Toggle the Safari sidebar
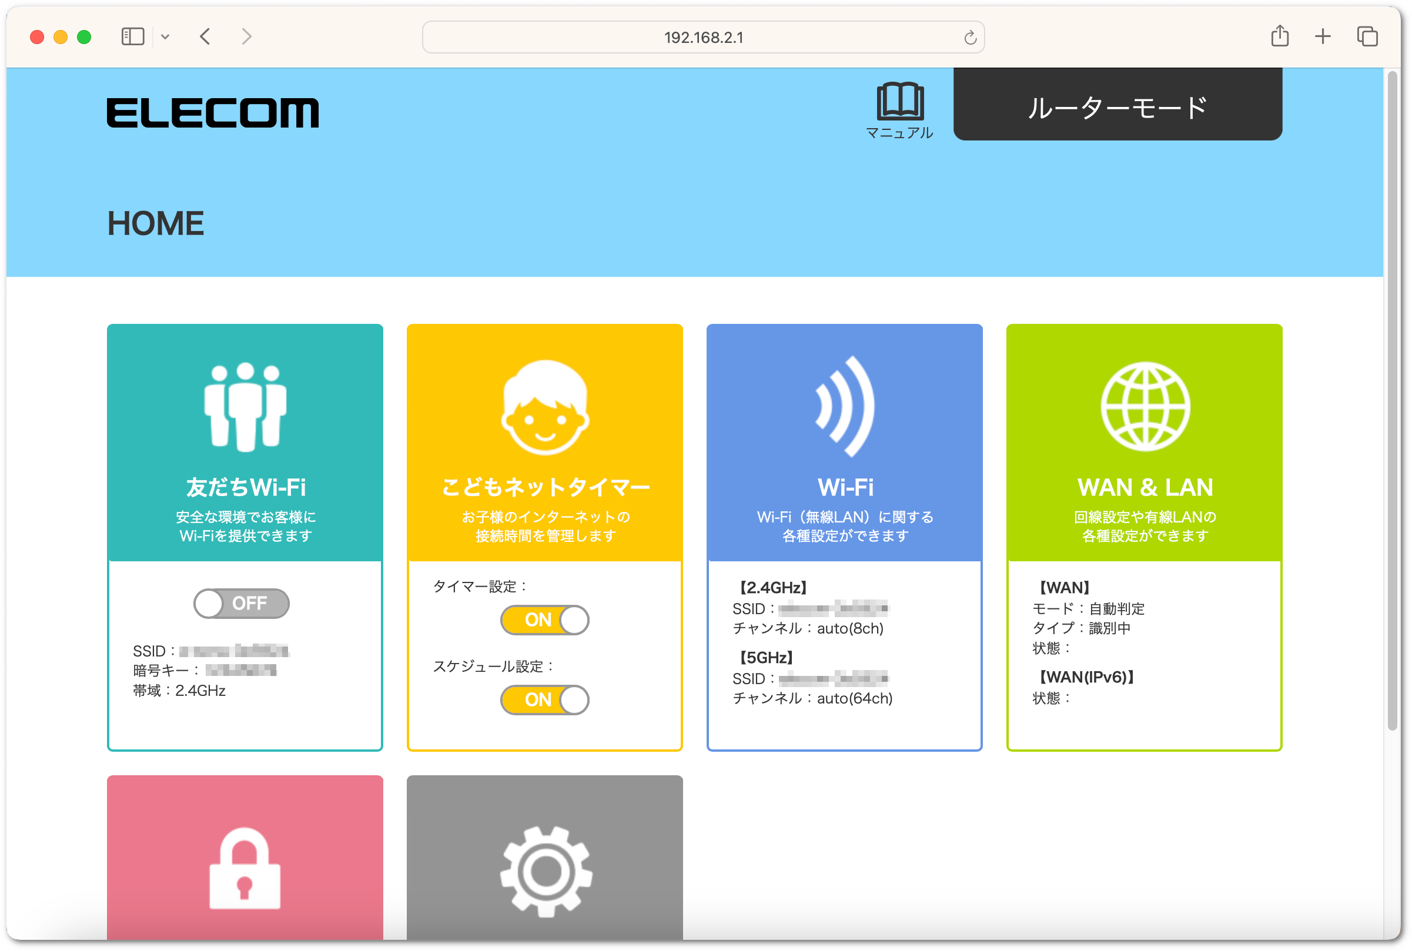 tap(133, 37)
